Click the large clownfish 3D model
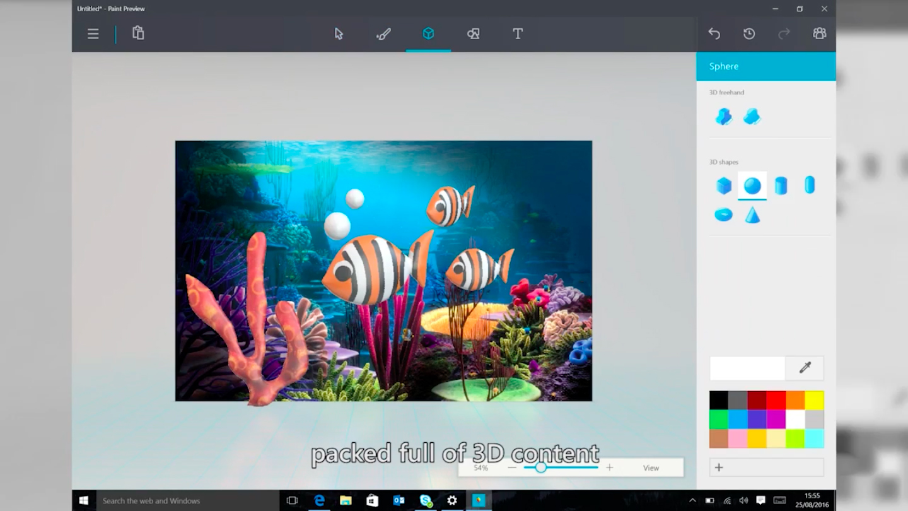 pos(377,267)
